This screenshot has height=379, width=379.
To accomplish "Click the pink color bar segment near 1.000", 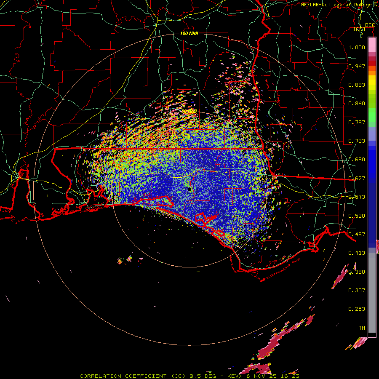I will coord(372,45).
